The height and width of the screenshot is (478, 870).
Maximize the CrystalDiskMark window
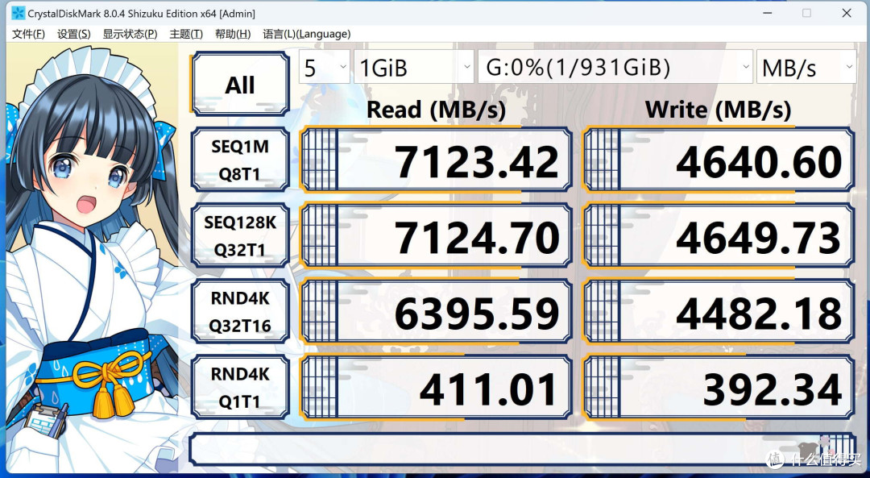pyautogui.click(x=806, y=13)
